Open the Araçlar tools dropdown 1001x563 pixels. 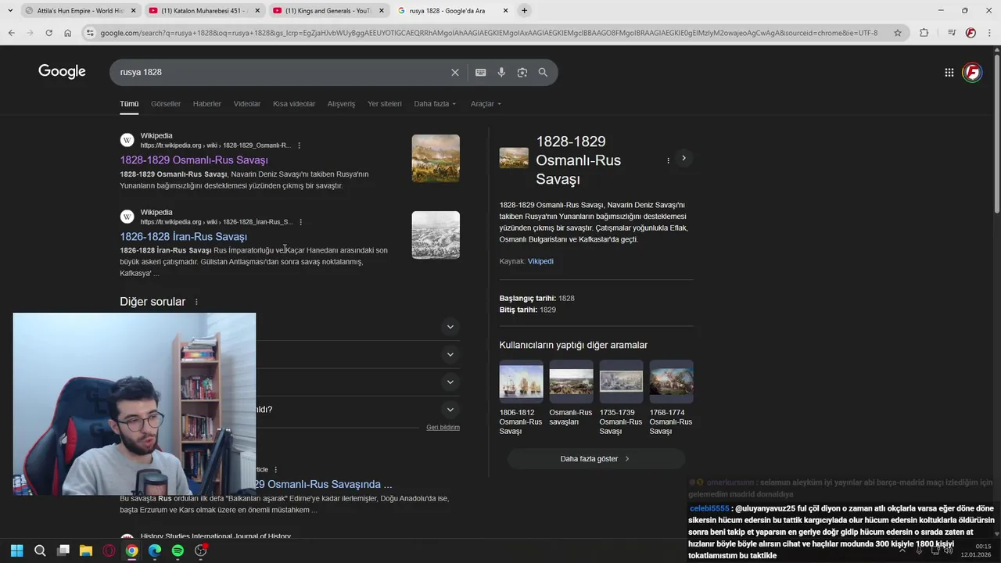tap(486, 104)
